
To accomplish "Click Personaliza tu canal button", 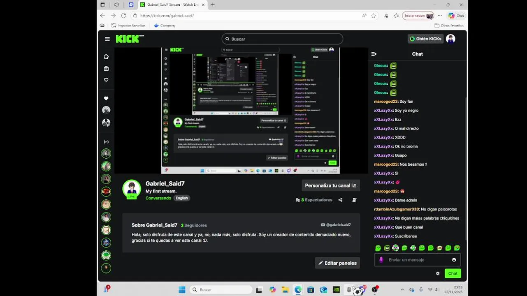I will pyautogui.click(x=331, y=185).
